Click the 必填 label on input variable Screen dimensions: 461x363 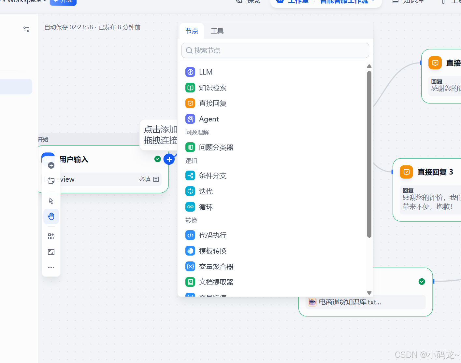[145, 179]
